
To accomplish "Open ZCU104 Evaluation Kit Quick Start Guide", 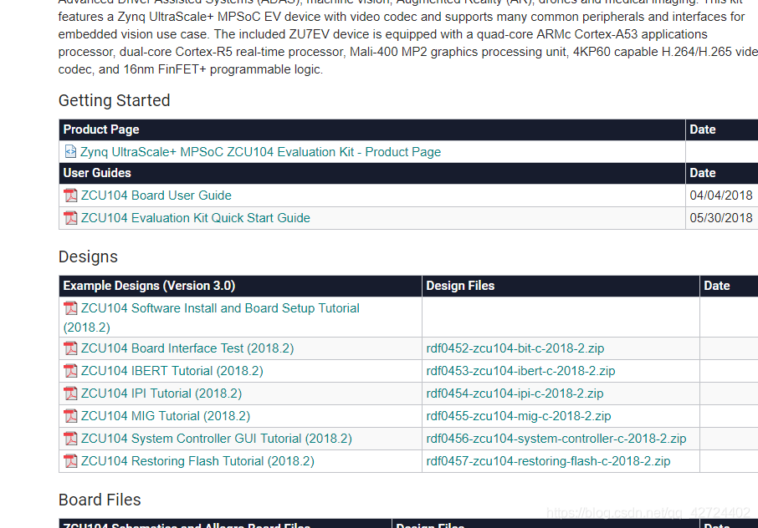I will pos(195,218).
